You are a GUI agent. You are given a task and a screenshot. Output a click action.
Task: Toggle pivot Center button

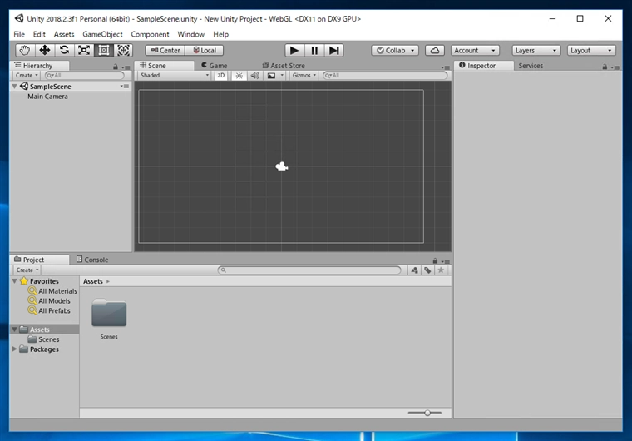(x=165, y=50)
